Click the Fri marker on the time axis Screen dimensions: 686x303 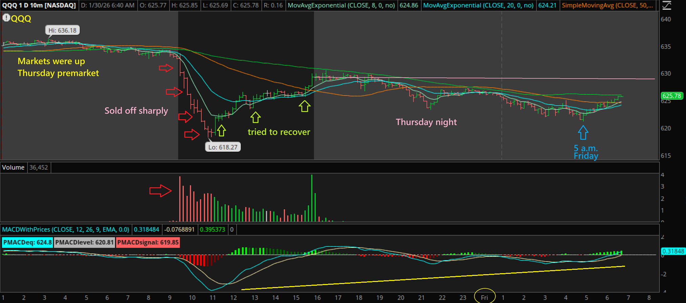[485, 298]
